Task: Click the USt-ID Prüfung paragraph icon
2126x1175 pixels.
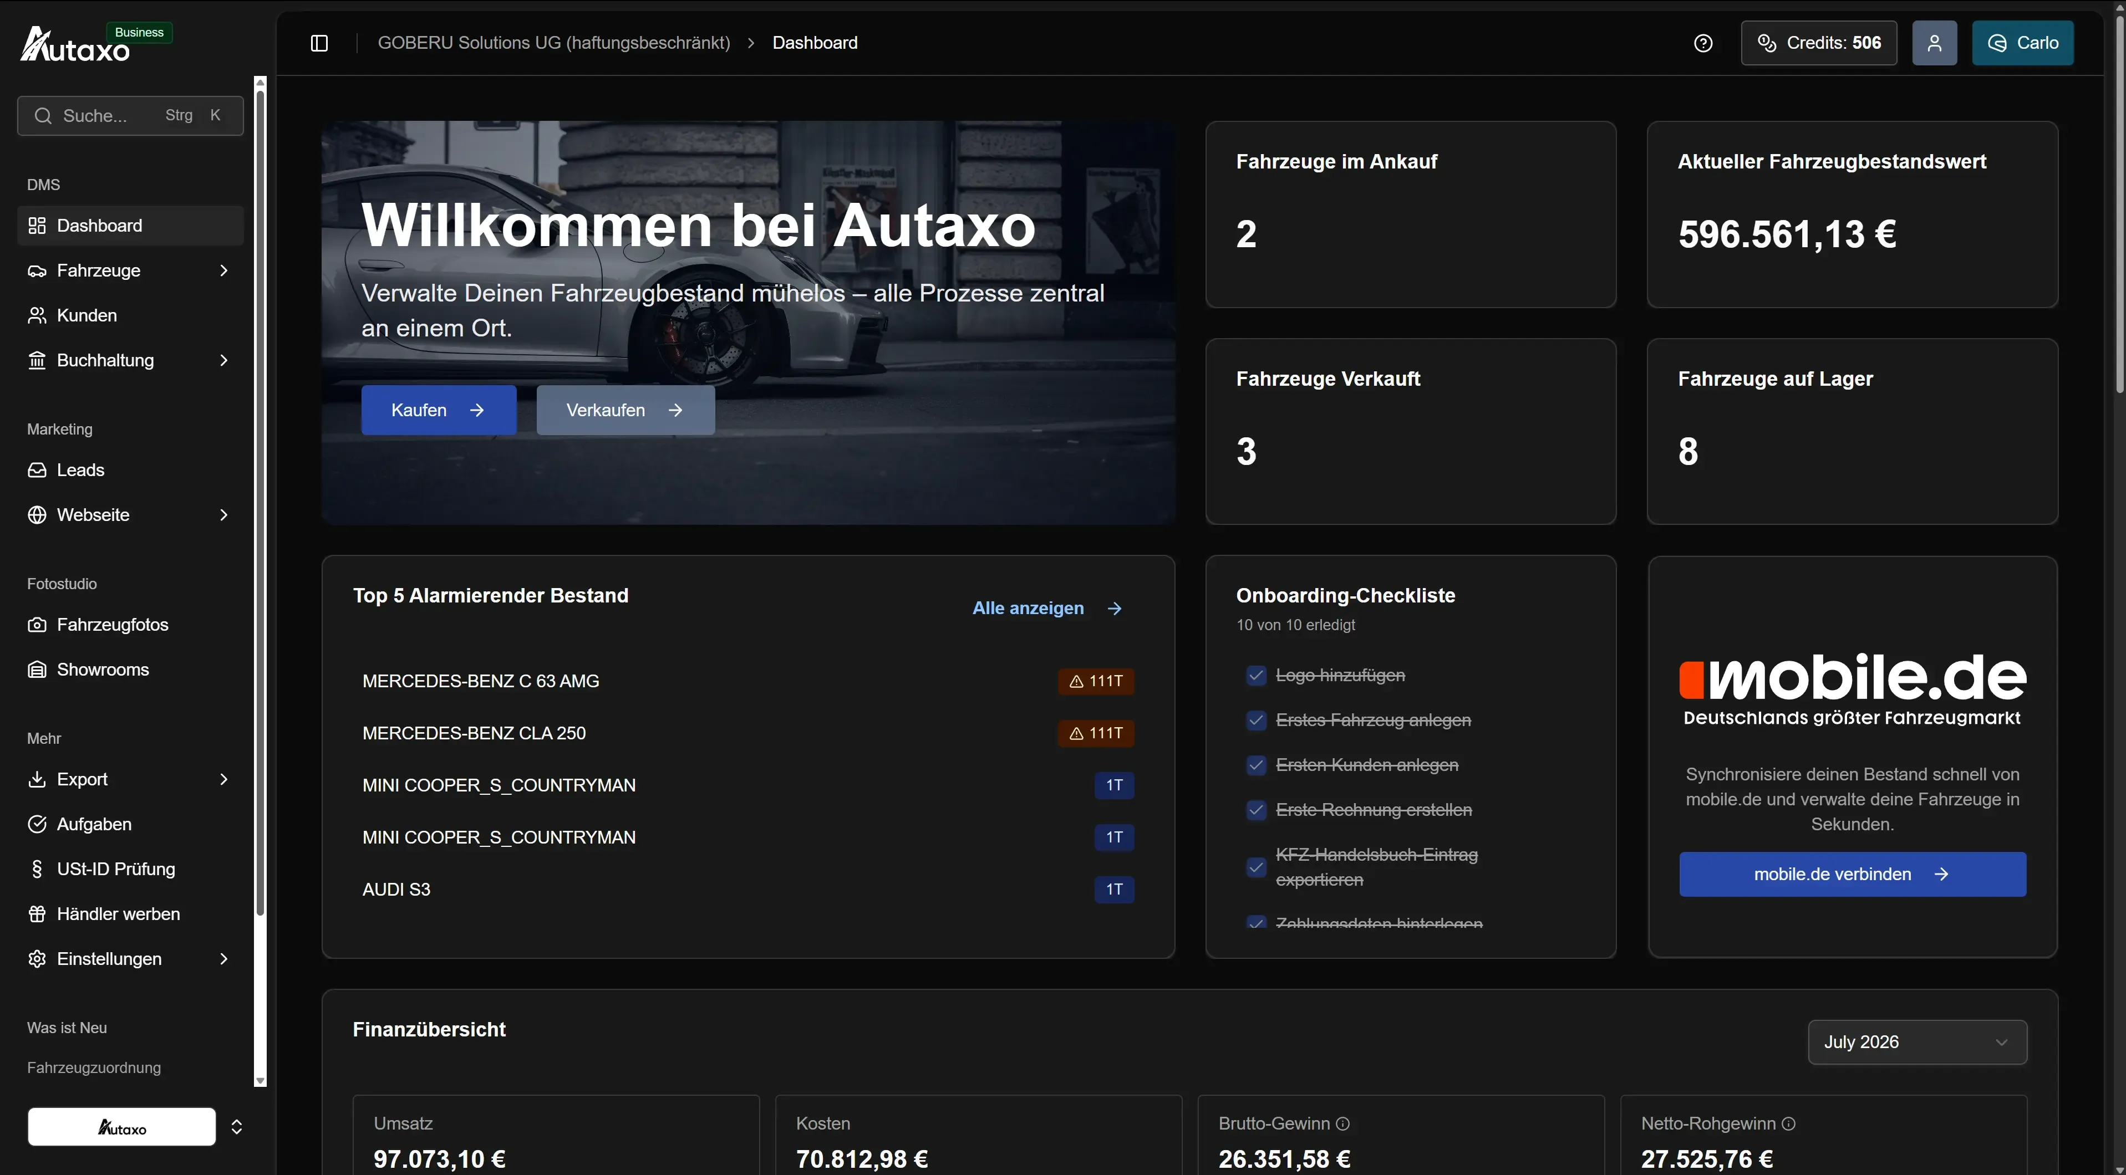Action: pos(37,869)
